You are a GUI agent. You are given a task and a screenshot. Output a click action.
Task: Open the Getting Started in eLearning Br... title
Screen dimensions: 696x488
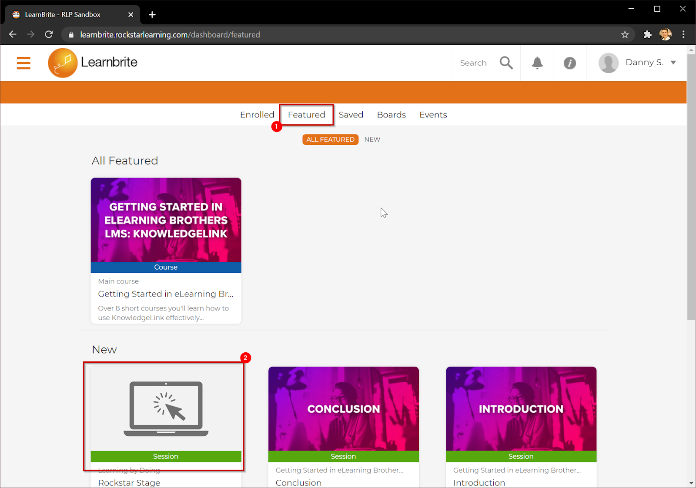[x=166, y=294]
